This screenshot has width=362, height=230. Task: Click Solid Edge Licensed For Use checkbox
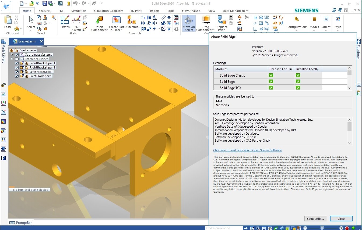coord(271,81)
